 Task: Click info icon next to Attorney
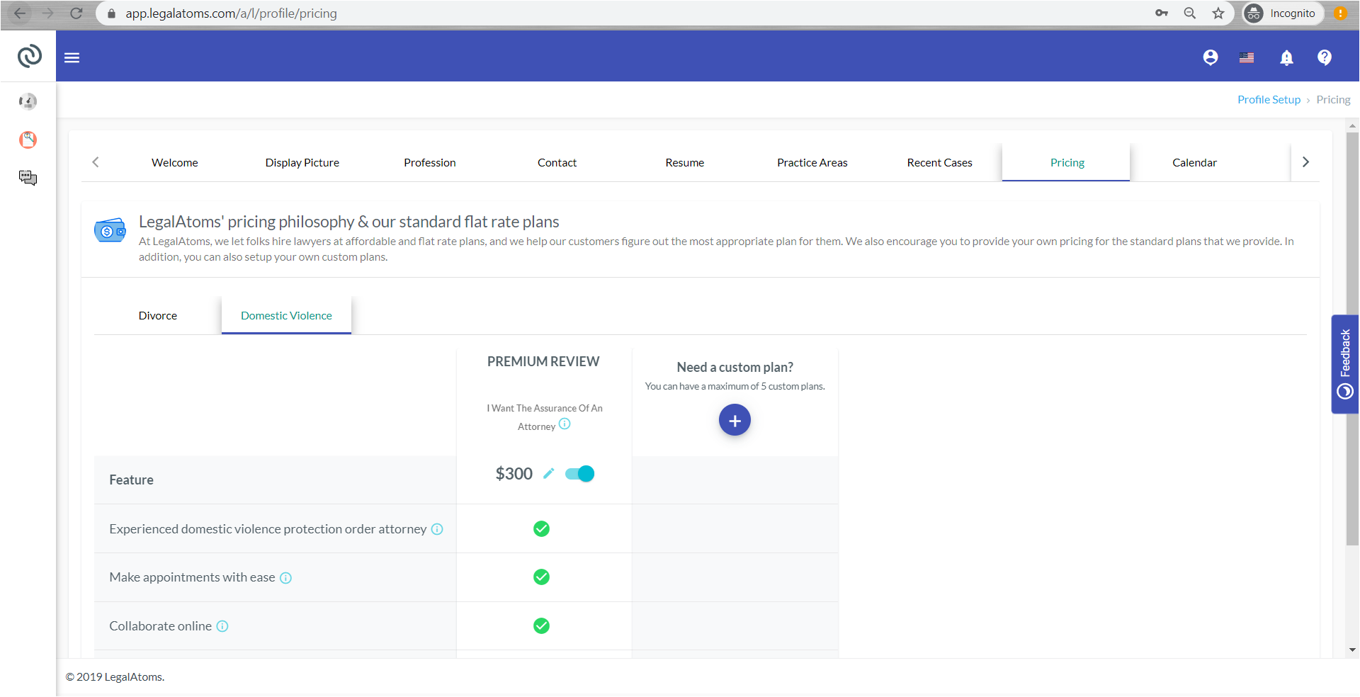[x=565, y=424]
